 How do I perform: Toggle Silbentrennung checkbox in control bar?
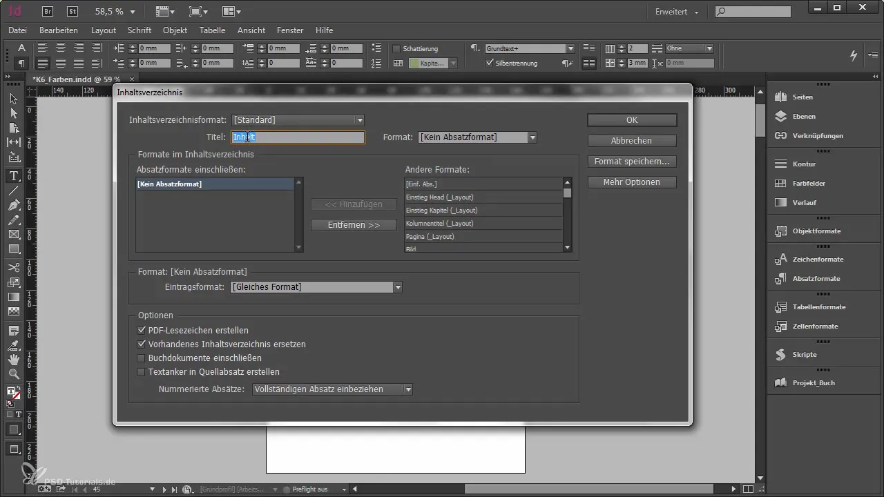pyautogui.click(x=490, y=63)
